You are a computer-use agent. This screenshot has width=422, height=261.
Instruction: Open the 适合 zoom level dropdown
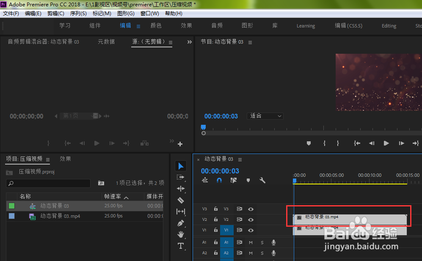click(265, 116)
